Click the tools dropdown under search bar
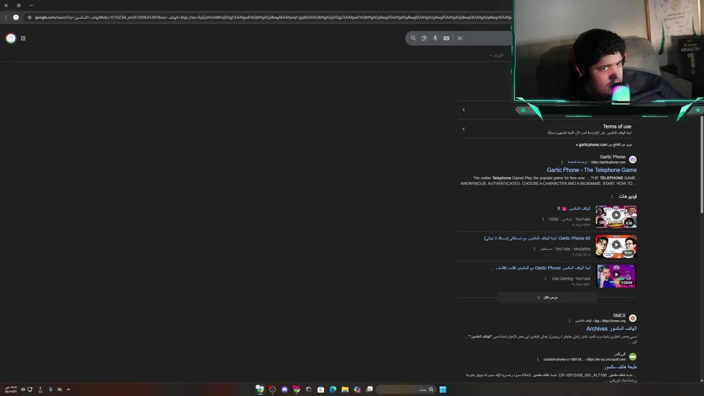 point(498,55)
